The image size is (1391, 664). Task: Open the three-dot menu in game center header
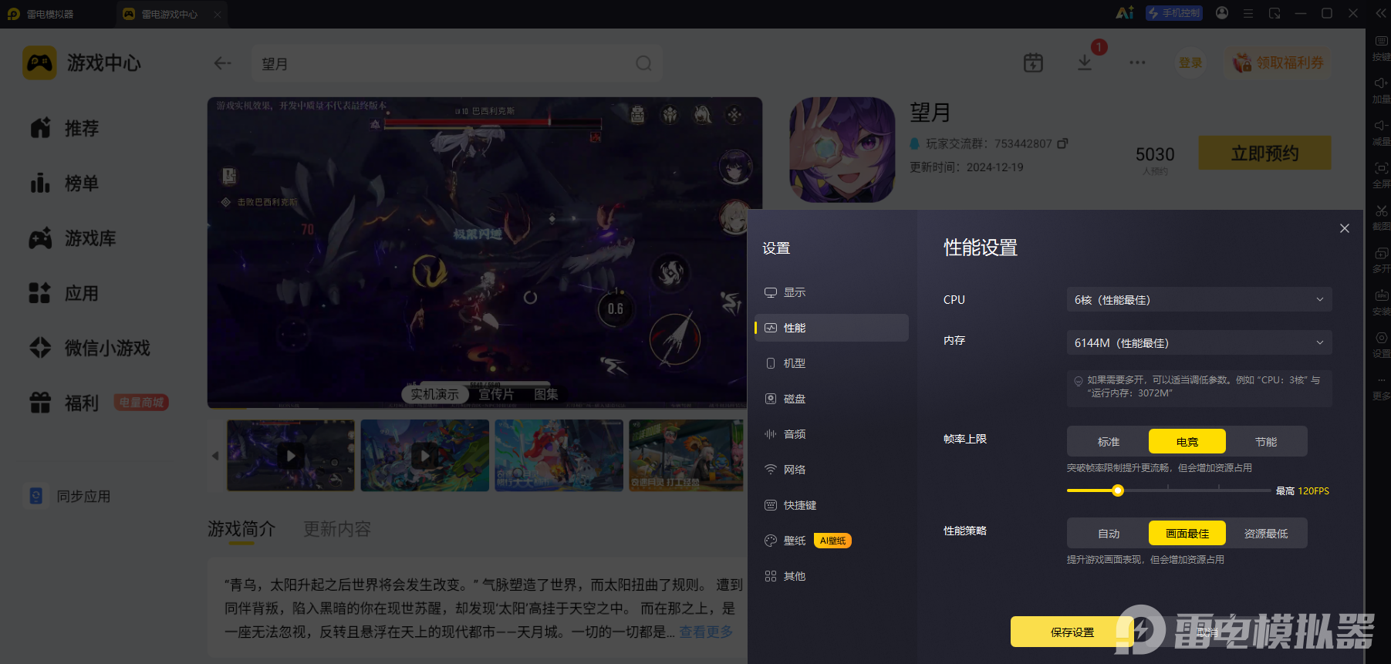[x=1137, y=62]
